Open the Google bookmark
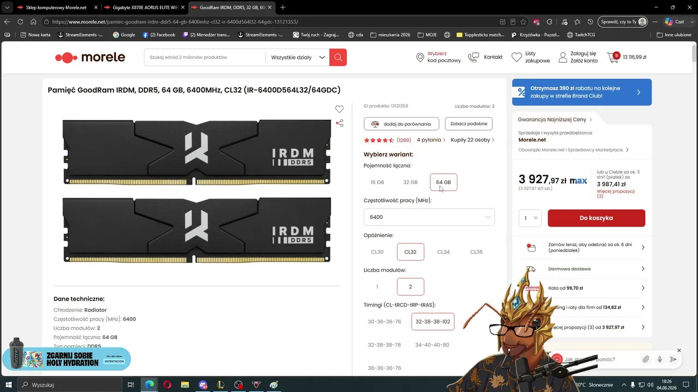The height and width of the screenshot is (392, 698). (x=124, y=35)
